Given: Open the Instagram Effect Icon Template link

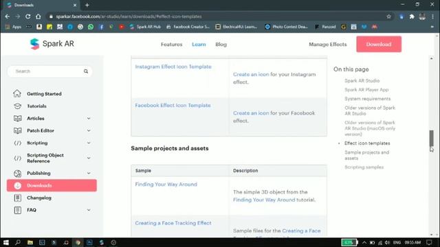Looking at the screenshot, I should (173, 67).
